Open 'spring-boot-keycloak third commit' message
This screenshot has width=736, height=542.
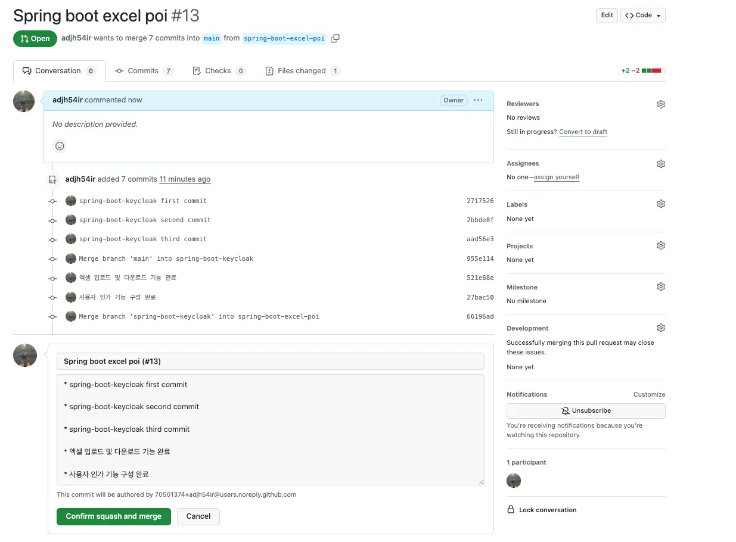coord(143,239)
